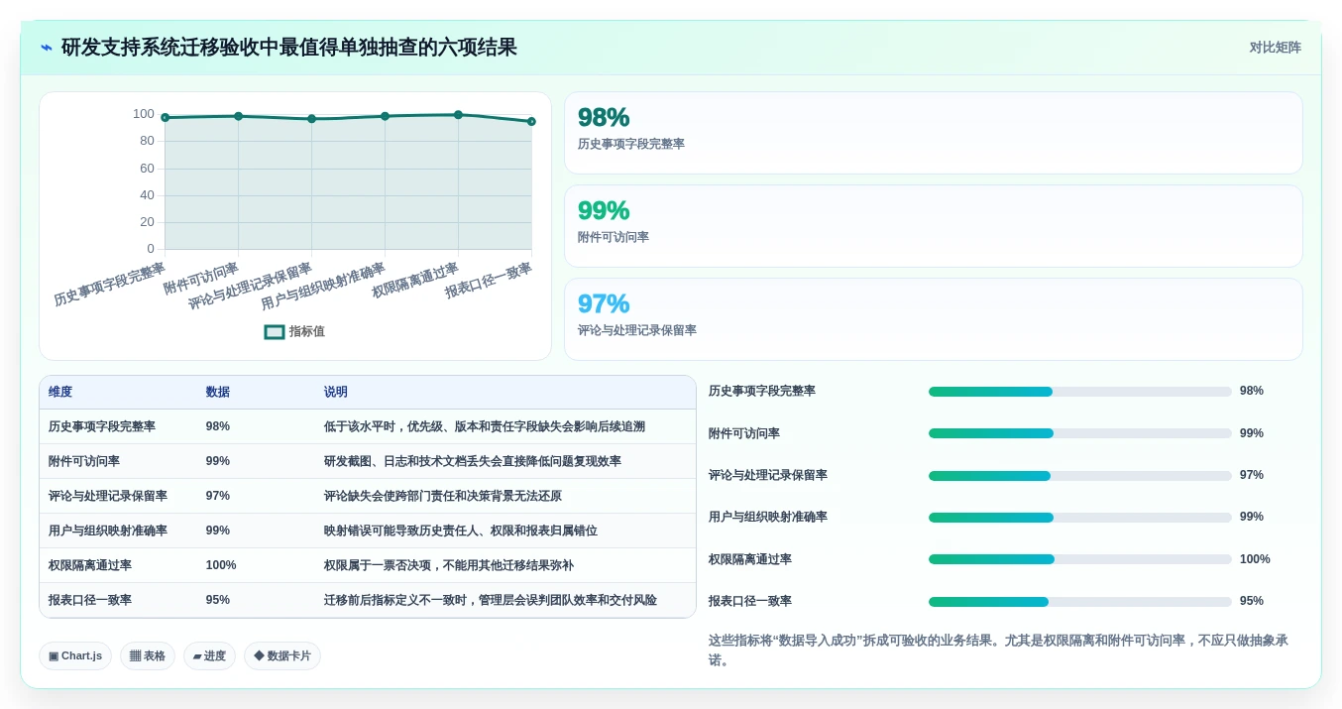Open the 98% 历史事项字段完整率 data card

(933, 133)
